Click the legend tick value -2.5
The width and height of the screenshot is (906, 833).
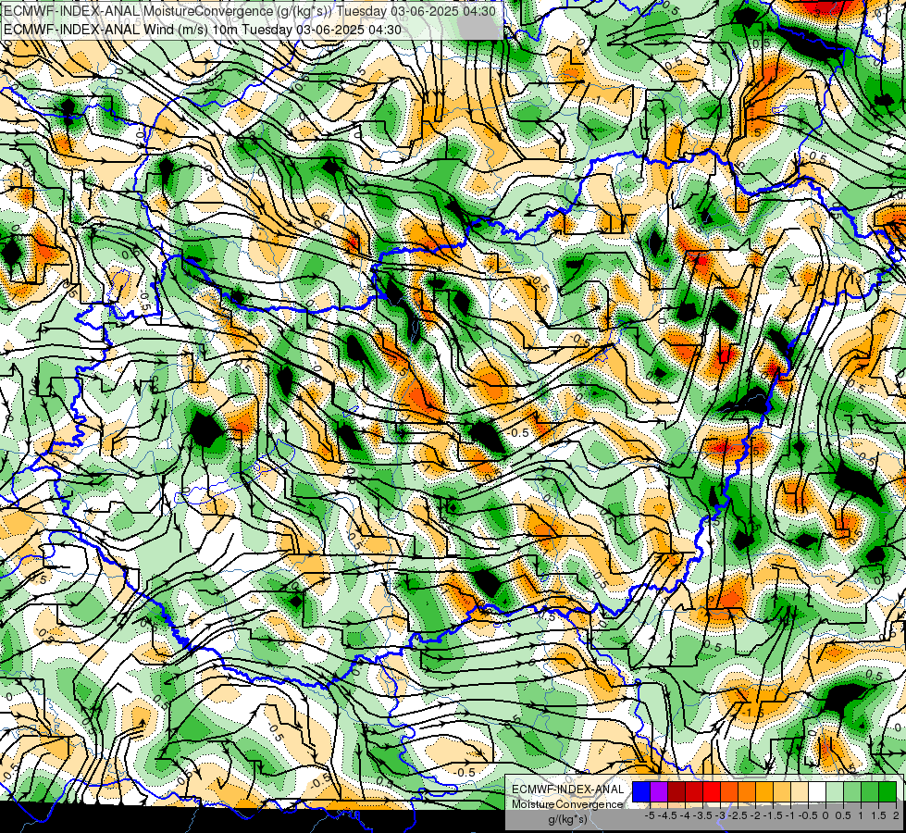pyautogui.click(x=738, y=815)
